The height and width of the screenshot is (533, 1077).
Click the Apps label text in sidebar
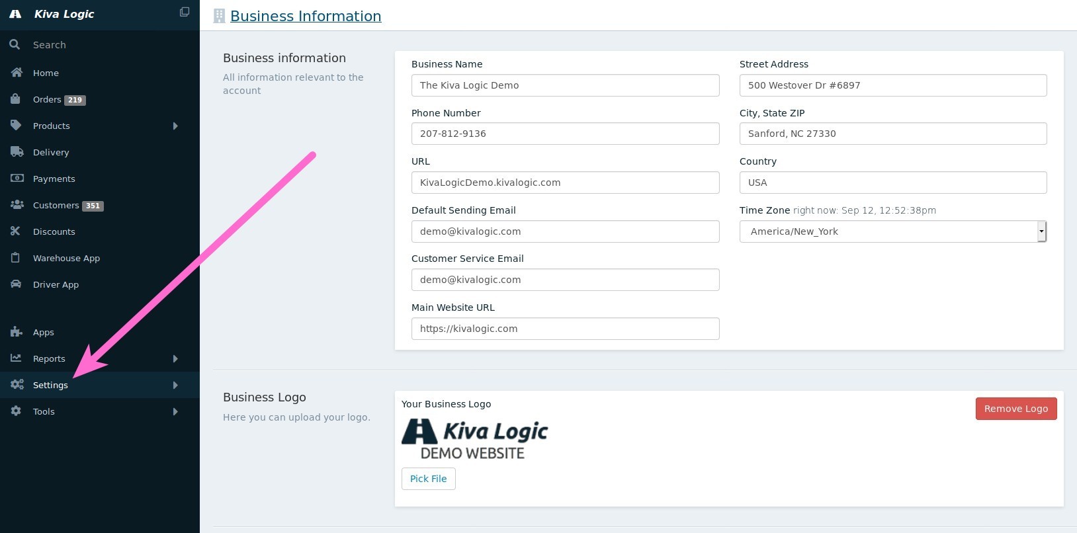click(44, 332)
